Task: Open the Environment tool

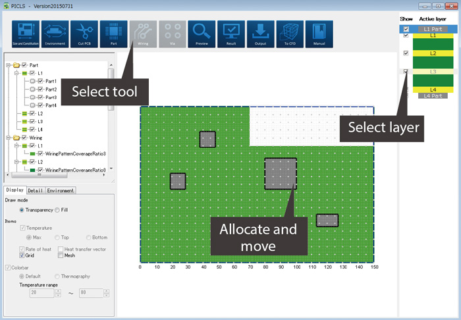Action: pos(55,34)
